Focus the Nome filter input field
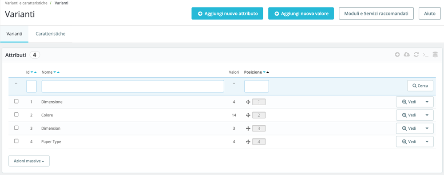The height and width of the screenshot is (175, 444). point(133,86)
